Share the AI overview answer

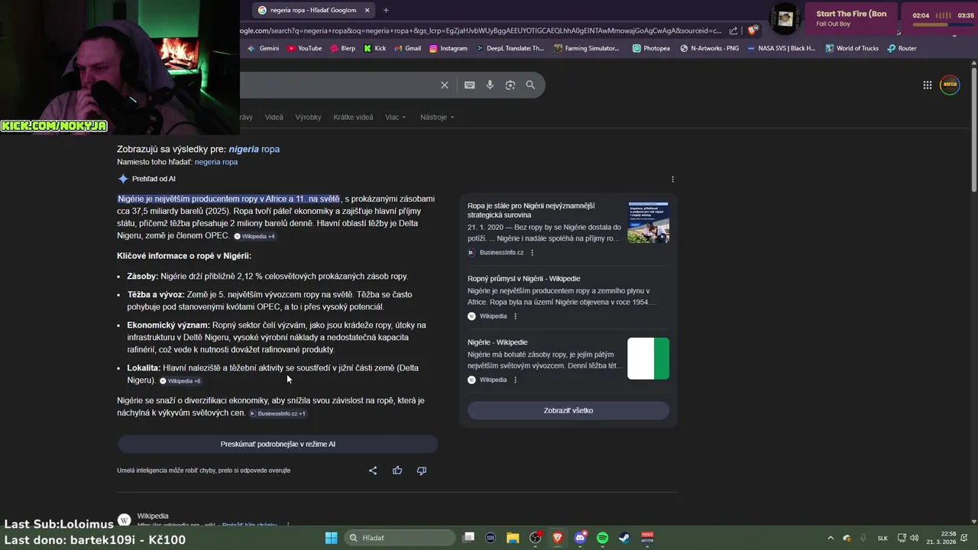click(373, 471)
